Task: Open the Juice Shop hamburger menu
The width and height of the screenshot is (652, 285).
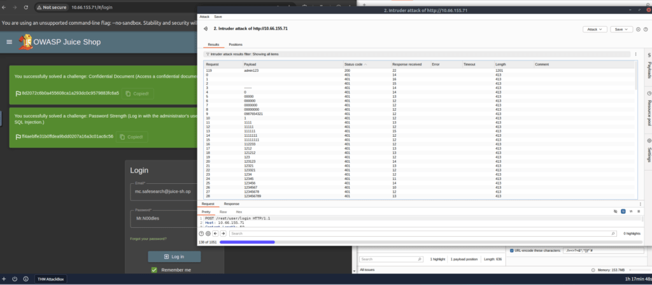Action: click(x=10, y=42)
